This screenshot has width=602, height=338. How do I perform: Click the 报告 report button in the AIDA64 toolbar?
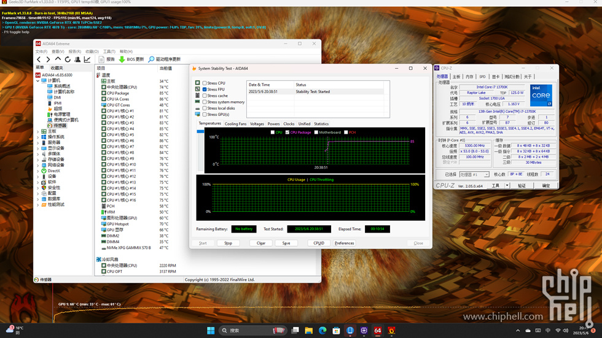(107, 60)
